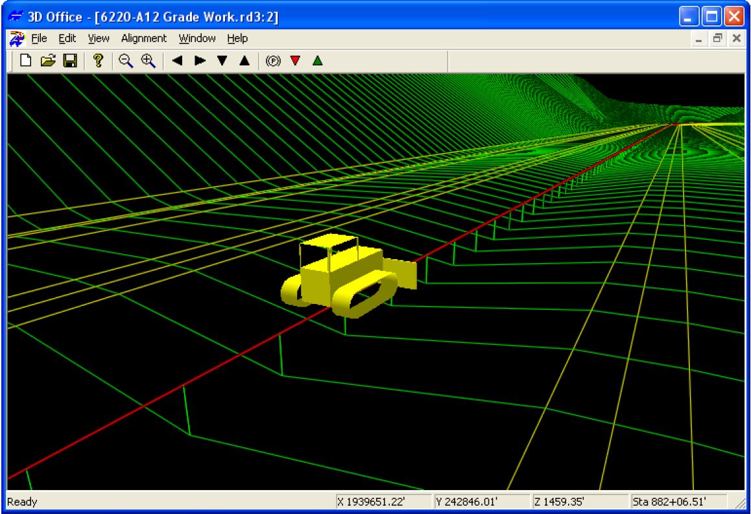This screenshot has height=514, width=751.
Task: Click the Z 1459.35' status field
Action: 580,502
